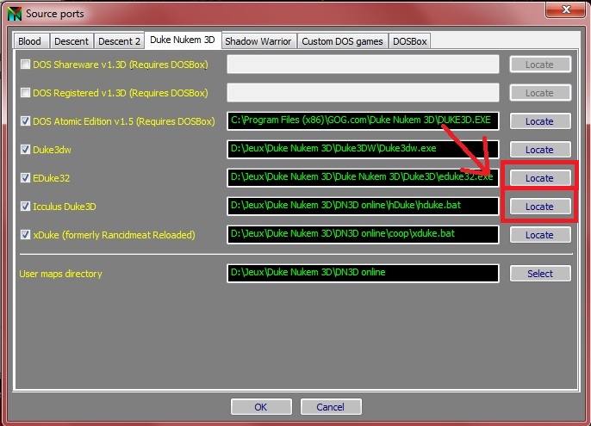Image resolution: width=591 pixels, height=426 pixels.
Task: Confirm with the OK button
Action: coord(261,407)
